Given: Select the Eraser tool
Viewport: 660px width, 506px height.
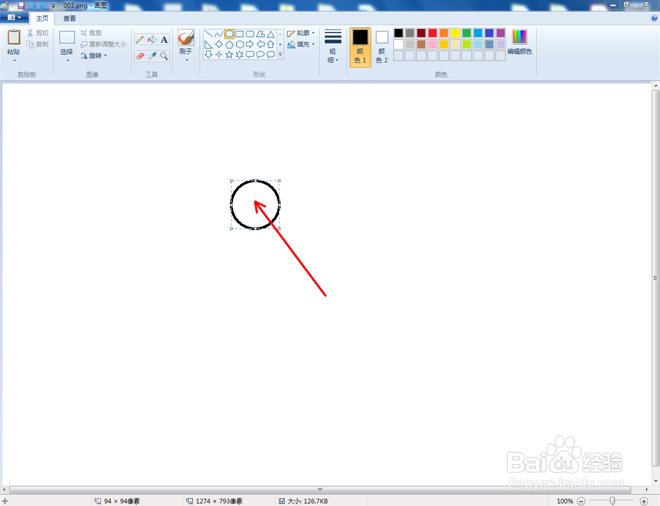Looking at the screenshot, I should [140, 56].
